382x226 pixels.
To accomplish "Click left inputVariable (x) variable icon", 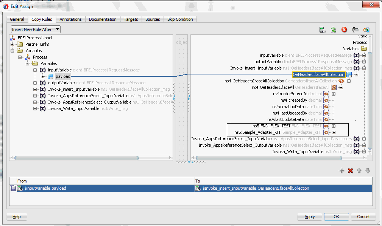I will pyautogui.click(x=43, y=70).
